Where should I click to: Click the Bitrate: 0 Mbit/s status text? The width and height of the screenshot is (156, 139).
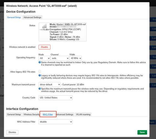click(x=57, y=39)
